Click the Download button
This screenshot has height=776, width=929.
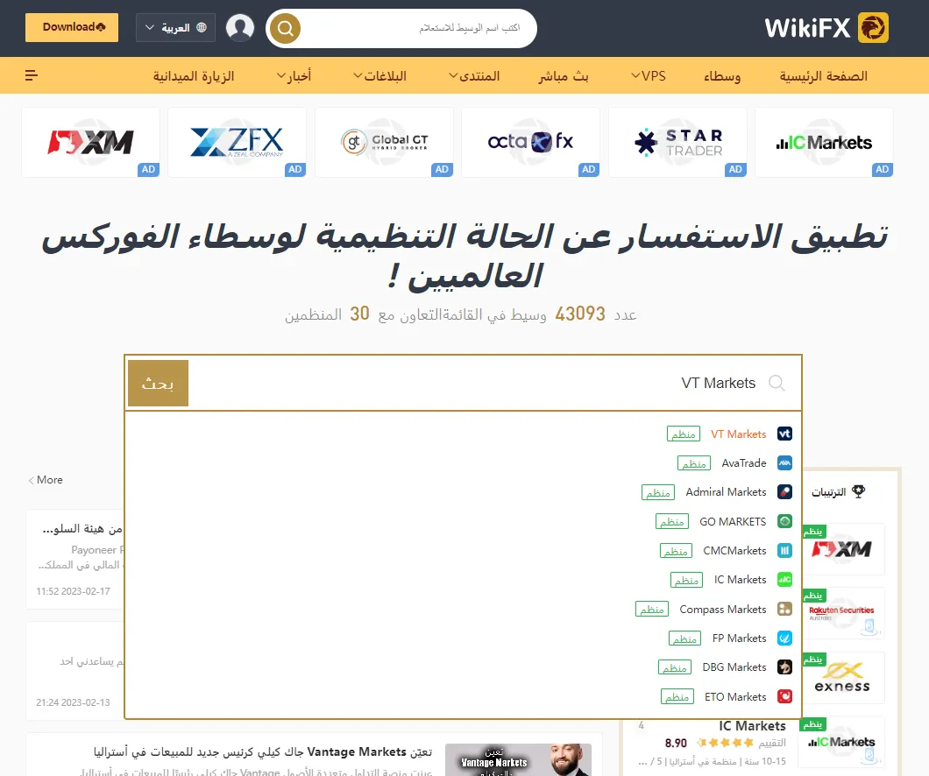[72, 27]
